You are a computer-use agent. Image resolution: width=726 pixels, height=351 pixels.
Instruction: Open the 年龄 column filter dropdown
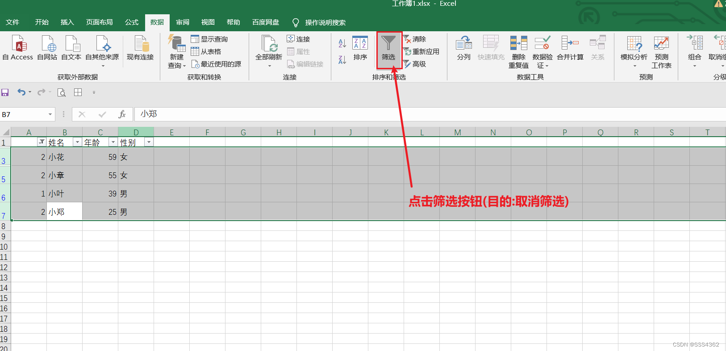point(113,142)
